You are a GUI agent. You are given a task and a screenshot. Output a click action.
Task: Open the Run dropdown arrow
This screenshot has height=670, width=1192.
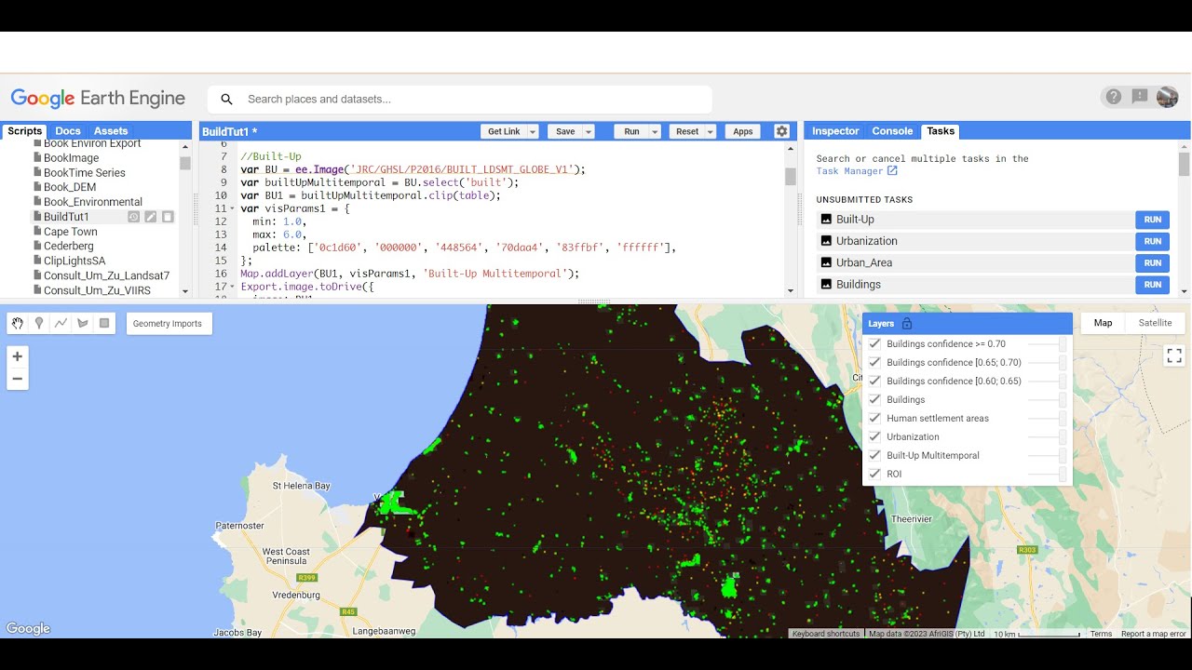(655, 131)
